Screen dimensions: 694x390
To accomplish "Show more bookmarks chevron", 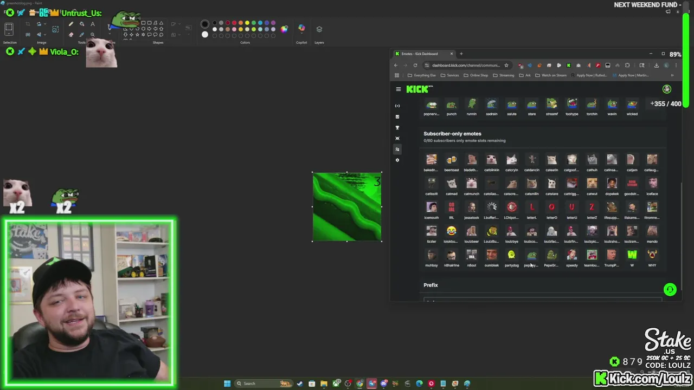I will 672,75.
